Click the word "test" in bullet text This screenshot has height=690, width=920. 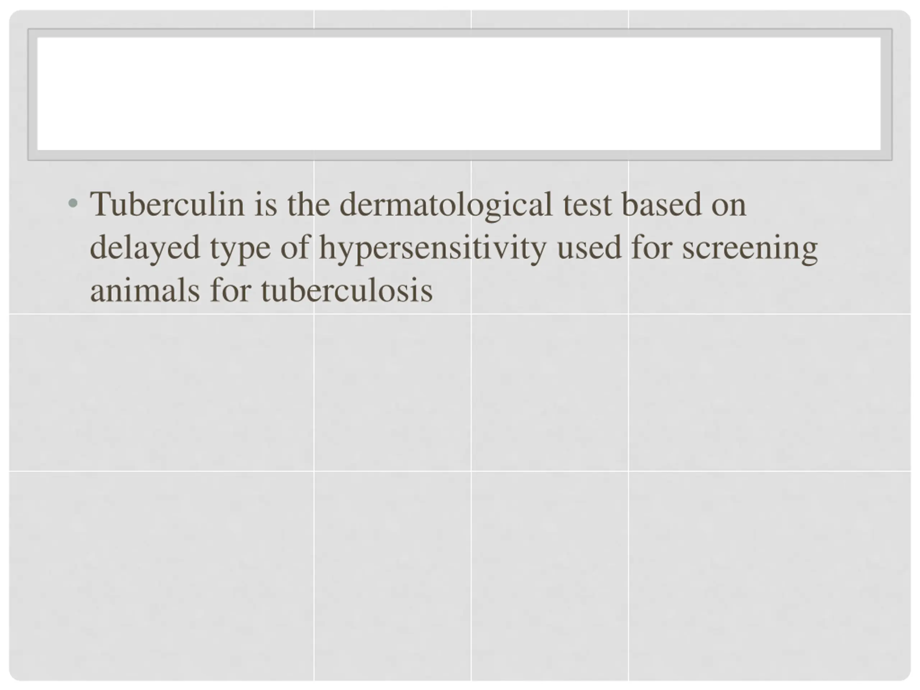point(587,204)
